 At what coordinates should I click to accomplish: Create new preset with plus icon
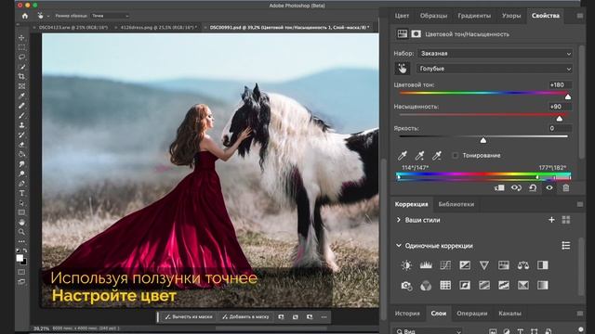point(551,220)
